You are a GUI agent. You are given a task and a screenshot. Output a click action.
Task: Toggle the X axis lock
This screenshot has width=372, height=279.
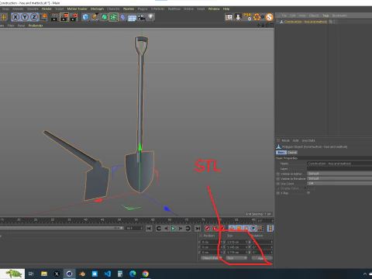pos(15,17)
